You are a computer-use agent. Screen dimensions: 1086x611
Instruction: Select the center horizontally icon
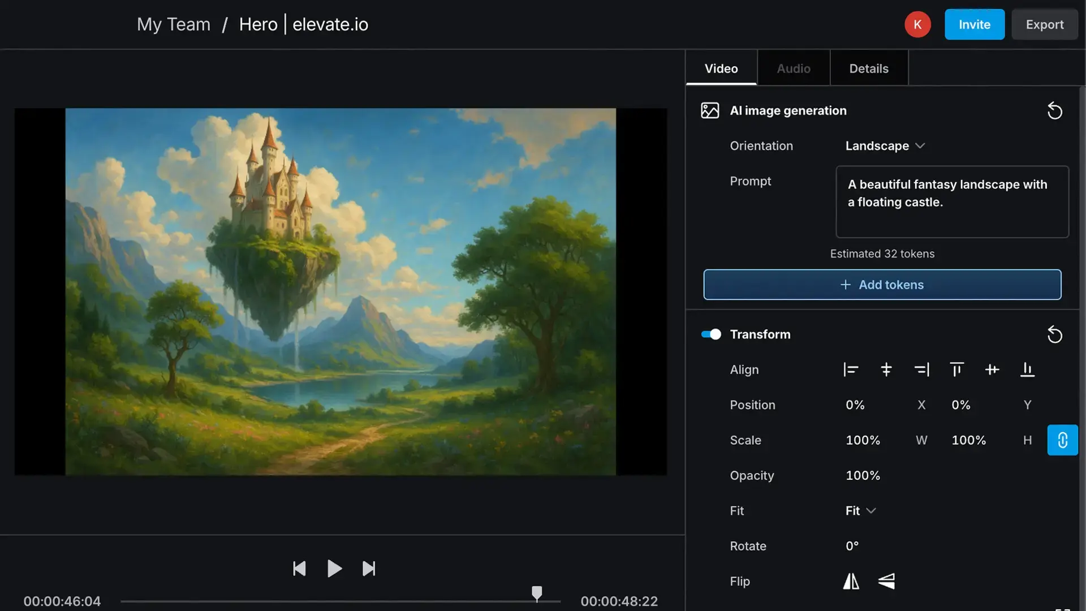[886, 369]
